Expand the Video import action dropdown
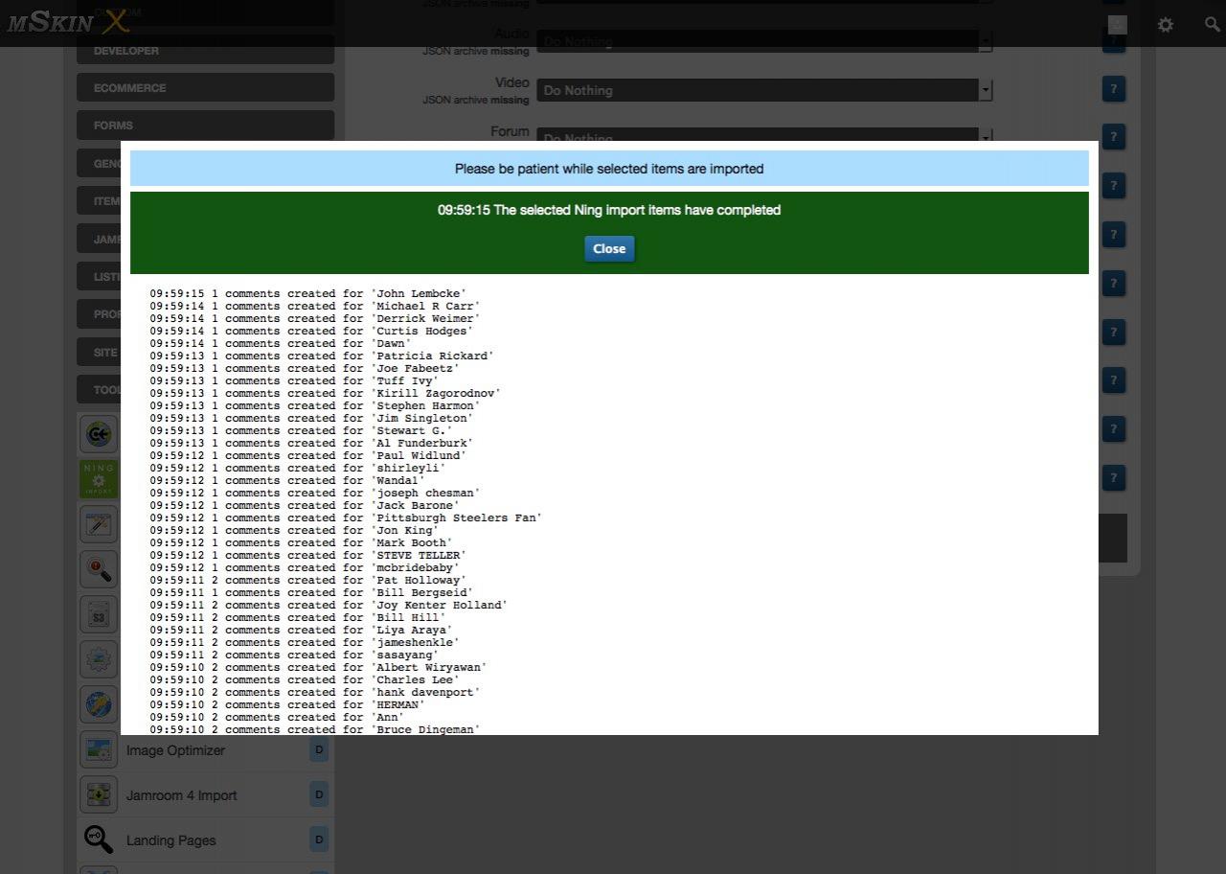 click(764, 90)
